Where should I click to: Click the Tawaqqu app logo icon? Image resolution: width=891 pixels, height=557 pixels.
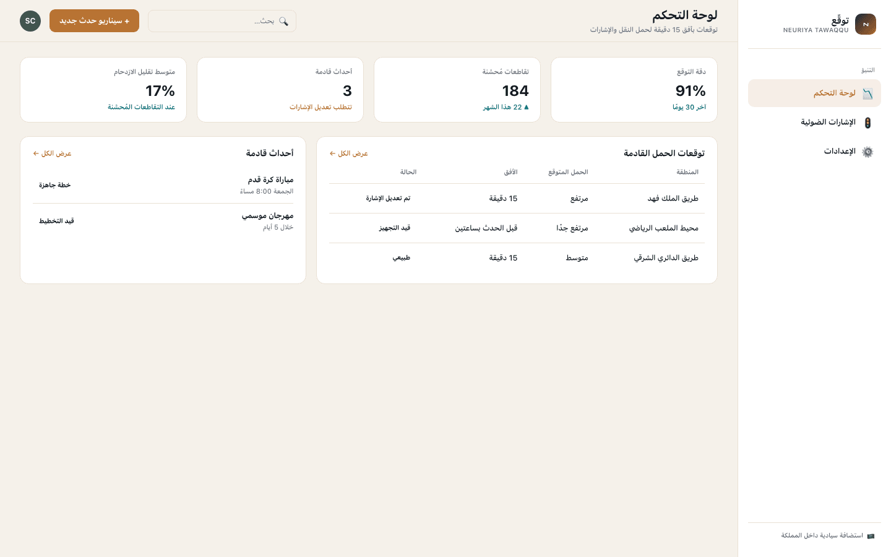pos(865,24)
